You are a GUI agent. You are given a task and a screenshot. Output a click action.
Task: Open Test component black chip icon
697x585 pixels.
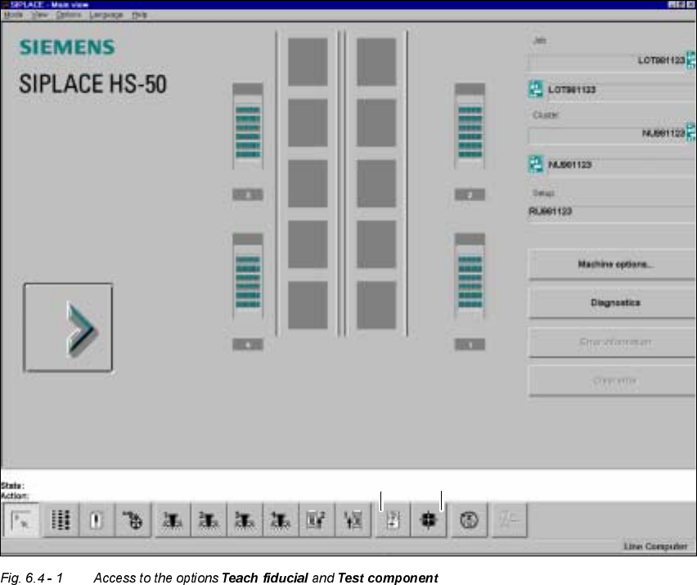coord(429,520)
